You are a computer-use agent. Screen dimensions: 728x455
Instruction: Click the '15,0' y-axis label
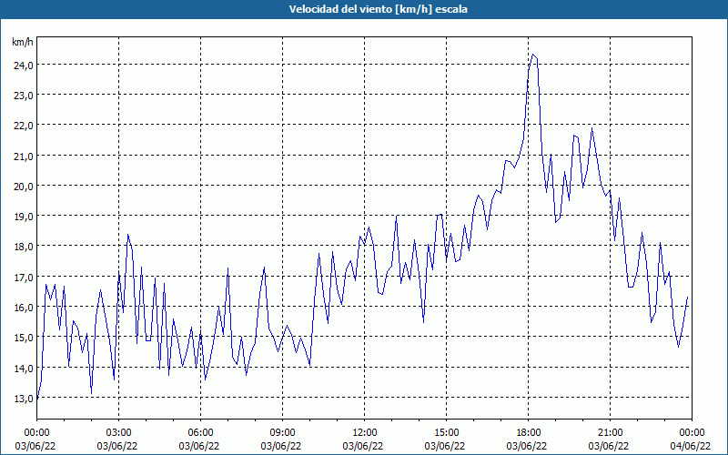[24, 338]
